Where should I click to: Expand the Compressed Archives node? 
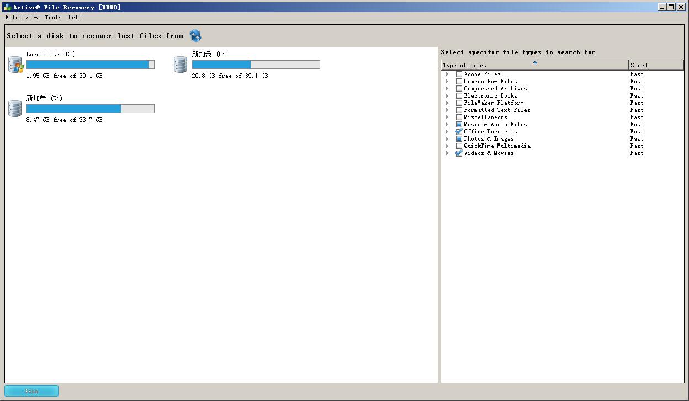(447, 89)
